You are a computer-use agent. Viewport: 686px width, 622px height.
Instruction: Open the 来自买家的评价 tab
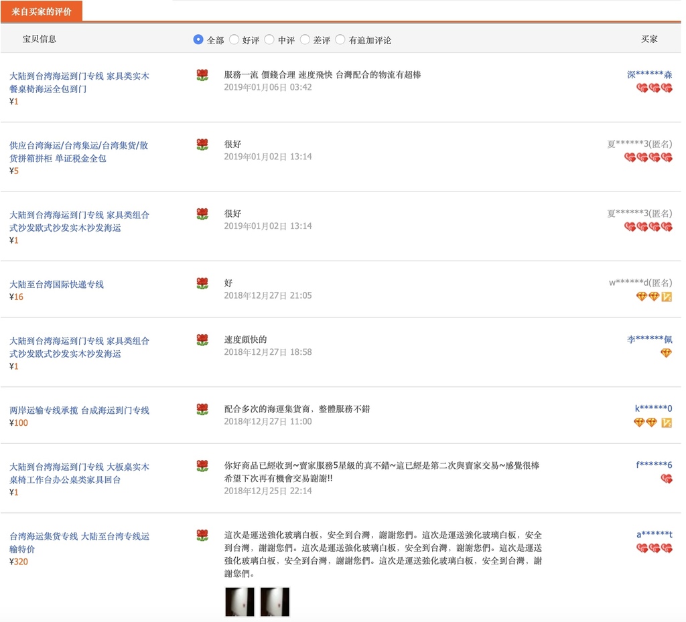pyautogui.click(x=42, y=11)
